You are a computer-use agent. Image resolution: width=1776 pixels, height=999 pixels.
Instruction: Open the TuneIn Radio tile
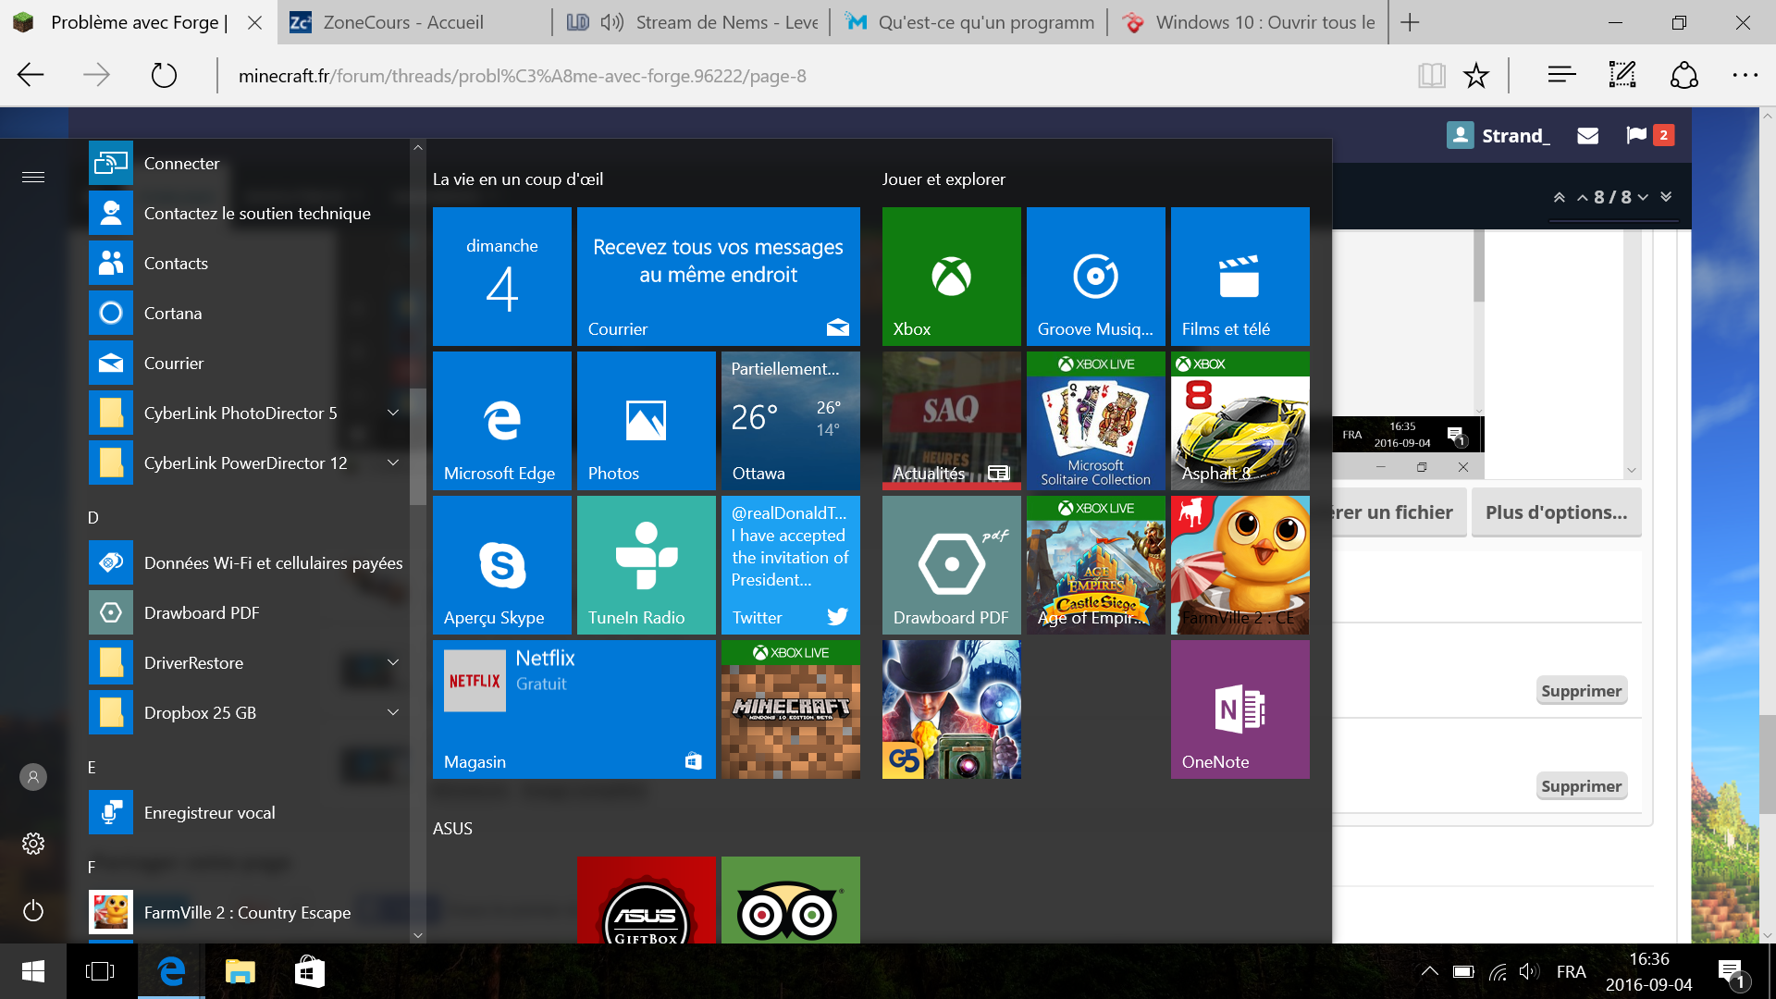pyautogui.click(x=646, y=565)
